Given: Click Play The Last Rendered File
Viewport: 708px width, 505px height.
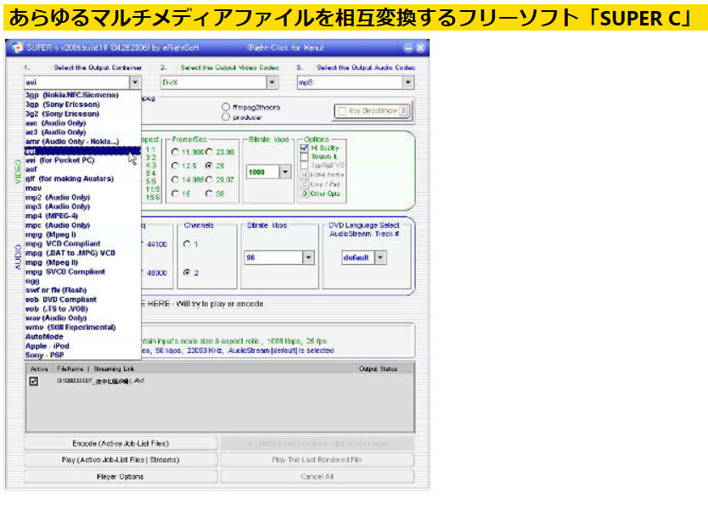Looking at the screenshot, I should click(317, 460).
